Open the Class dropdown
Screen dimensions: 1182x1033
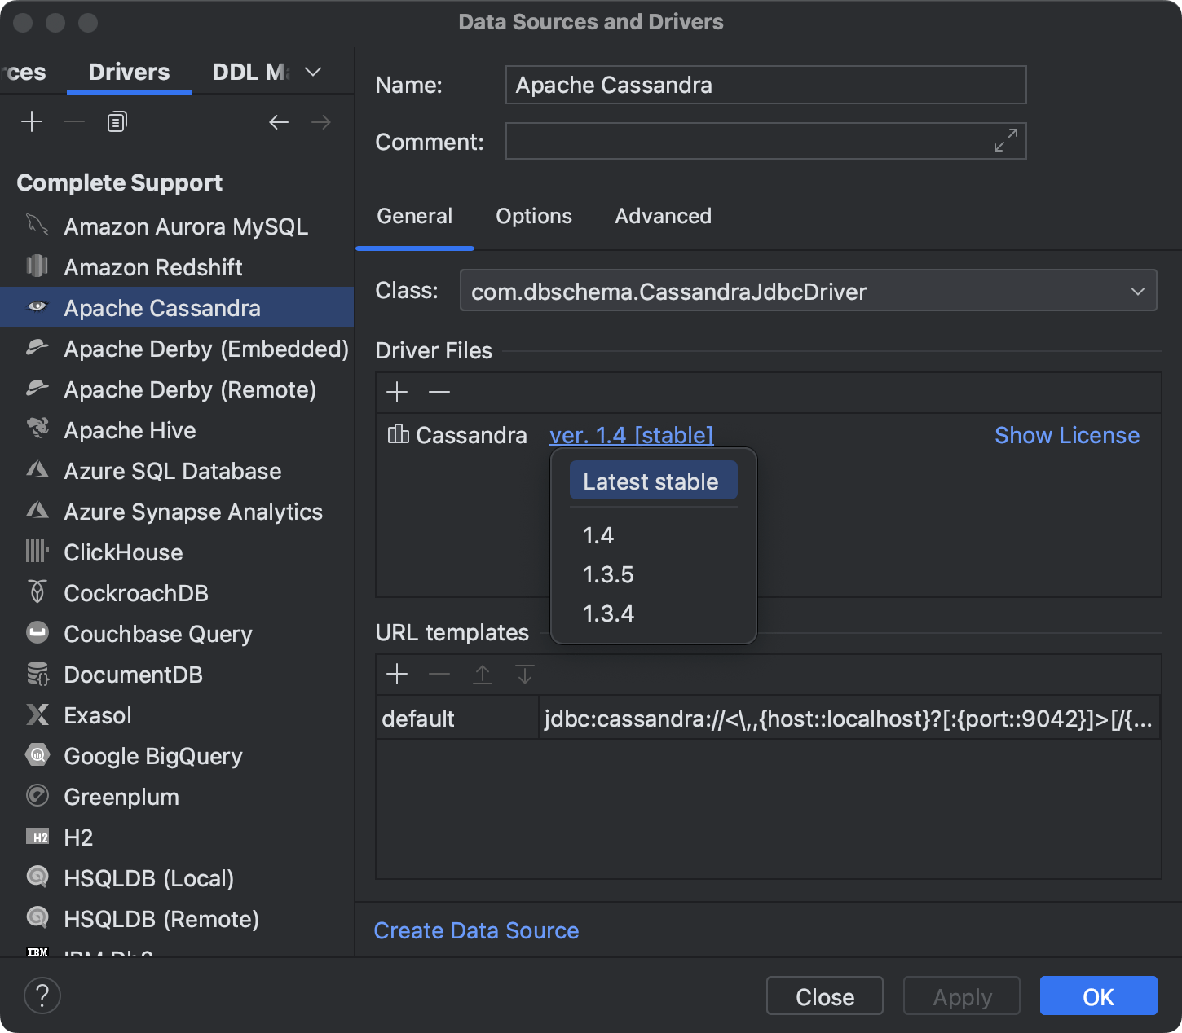point(1138,290)
